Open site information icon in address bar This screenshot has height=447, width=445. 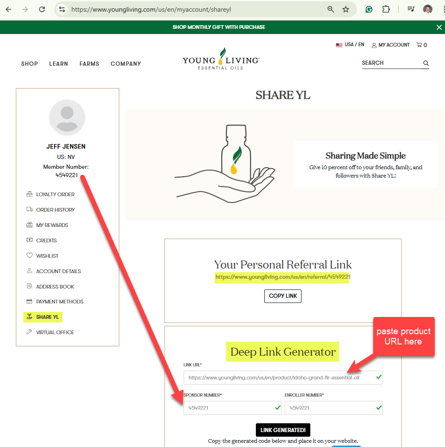click(x=62, y=9)
